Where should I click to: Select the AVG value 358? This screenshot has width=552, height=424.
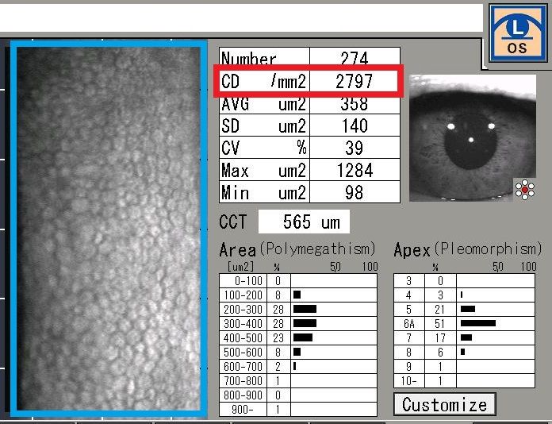point(355,104)
